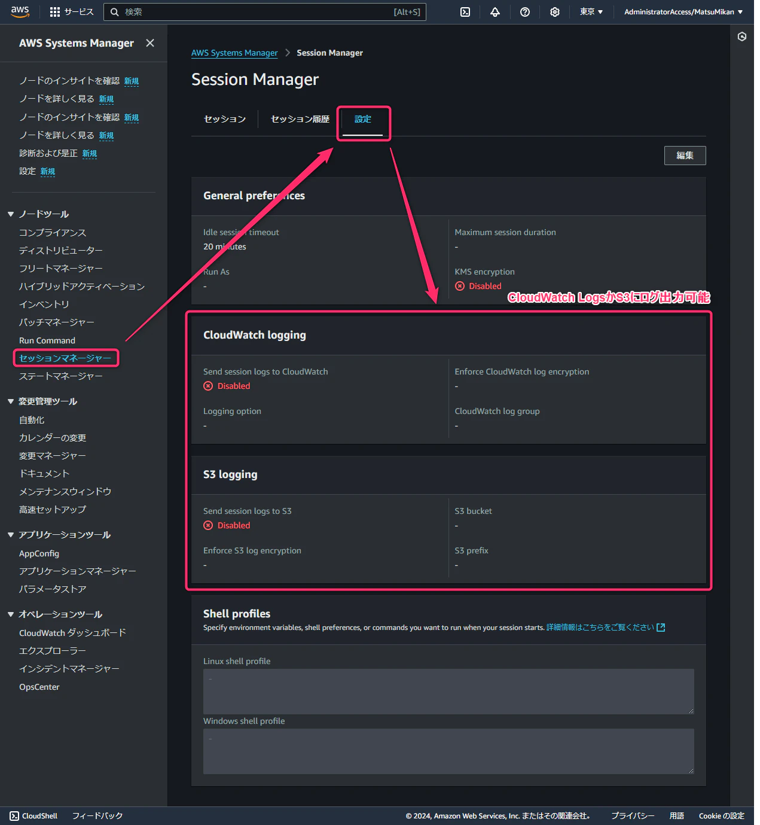The width and height of the screenshot is (760, 825).
Task: Close the AWS Systems Manager sidebar
Action: 150,43
